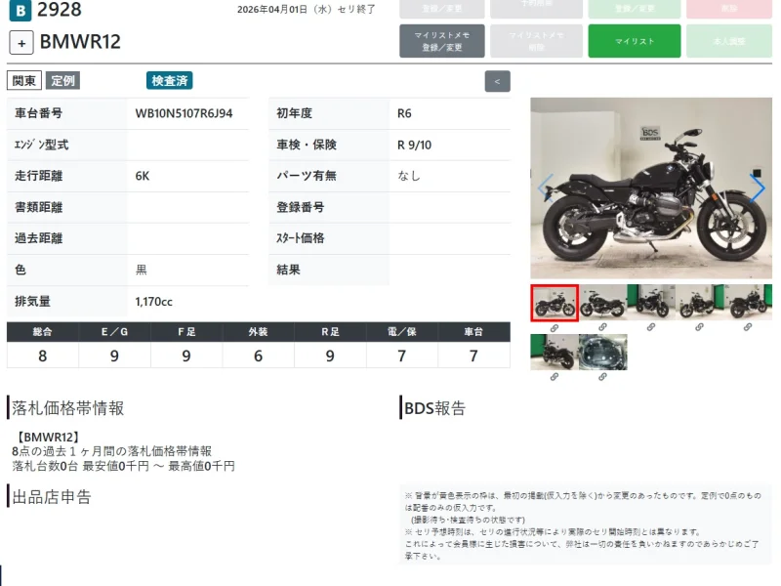Select the first thumbnail in the second row
Viewport: 781px width, 586px height.
555,353
